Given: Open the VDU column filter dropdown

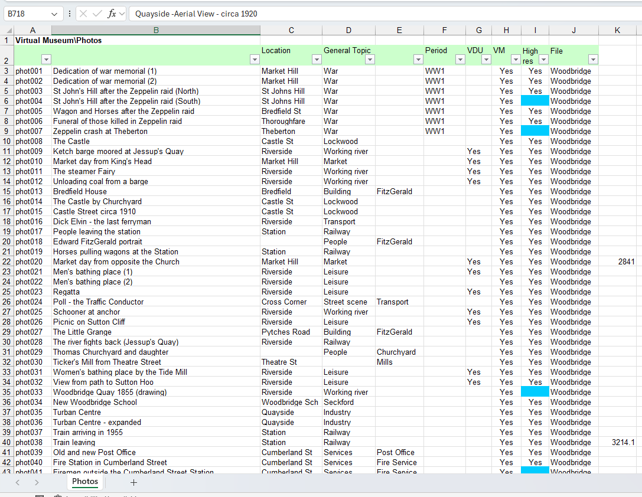Looking at the screenshot, I should point(486,60).
